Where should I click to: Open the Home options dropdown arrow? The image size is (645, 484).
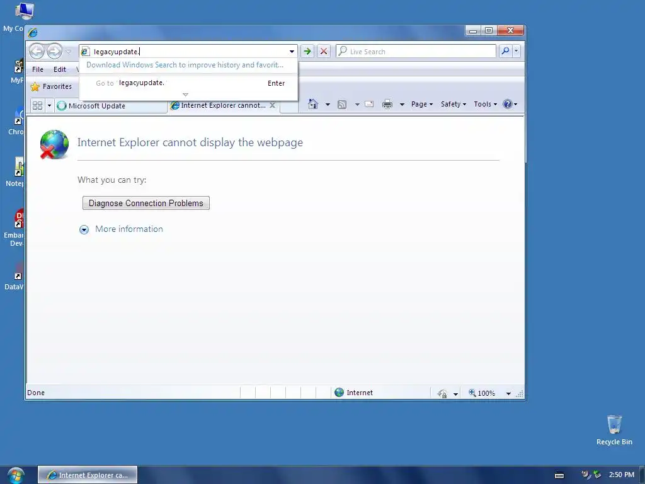[x=328, y=105]
